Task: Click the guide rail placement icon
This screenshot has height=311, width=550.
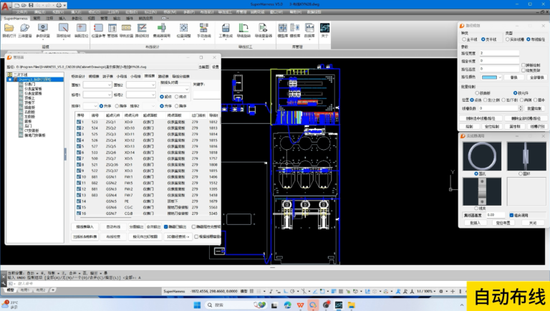Action: 126,28
